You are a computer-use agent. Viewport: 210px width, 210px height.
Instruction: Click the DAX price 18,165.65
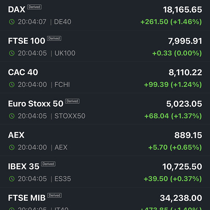click(183, 10)
